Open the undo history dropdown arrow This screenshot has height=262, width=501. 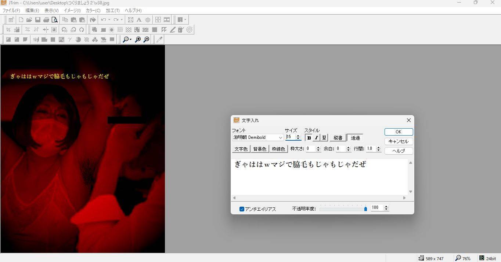pos(109,20)
